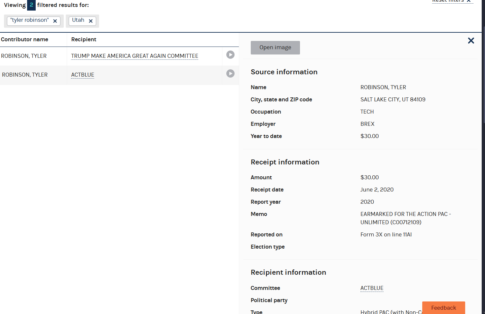Expand details arrow for Trump committee row
The image size is (485, 314).
click(230, 55)
